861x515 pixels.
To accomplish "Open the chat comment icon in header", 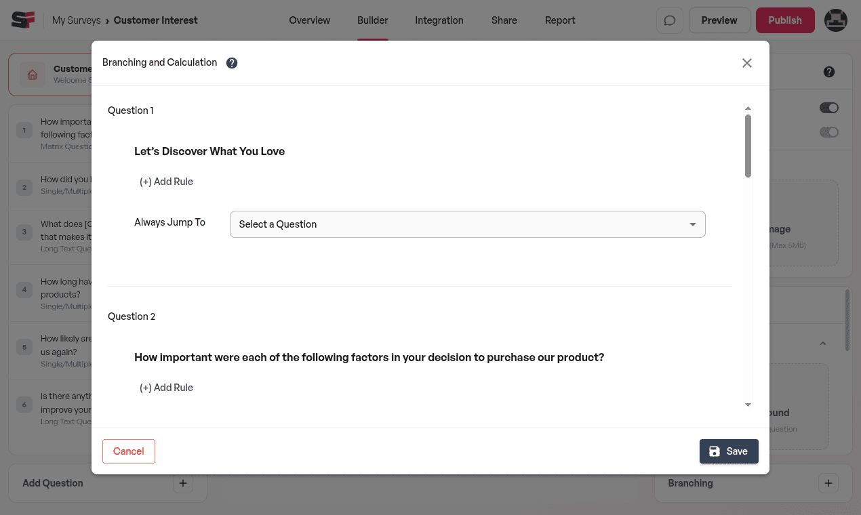I will (670, 20).
